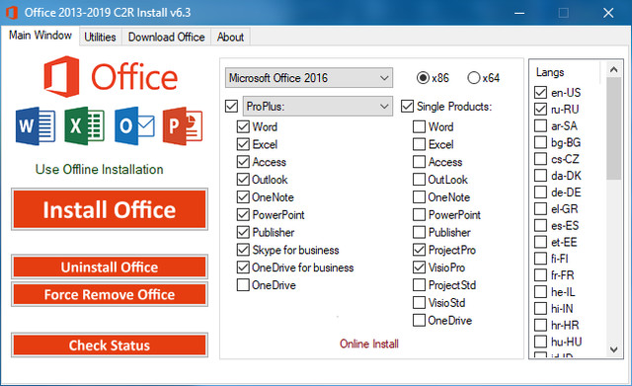The image size is (632, 386).
Task: Check Excel under Single Products
Action: click(x=419, y=144)
